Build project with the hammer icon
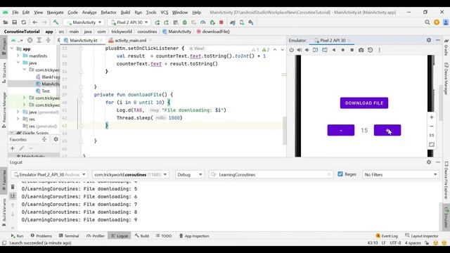The height and width of the screenshot is (253, 450). pos(56,22)
